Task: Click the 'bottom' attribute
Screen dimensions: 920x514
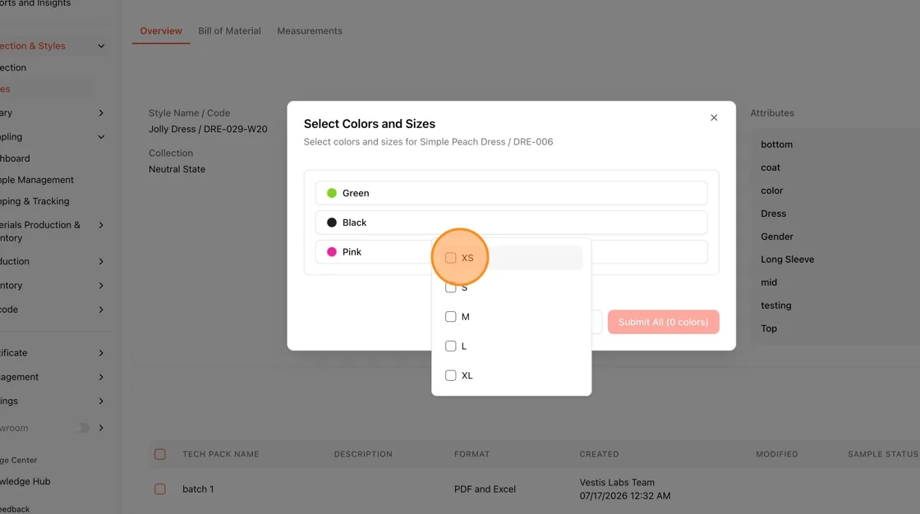Action: pos(776,145)
